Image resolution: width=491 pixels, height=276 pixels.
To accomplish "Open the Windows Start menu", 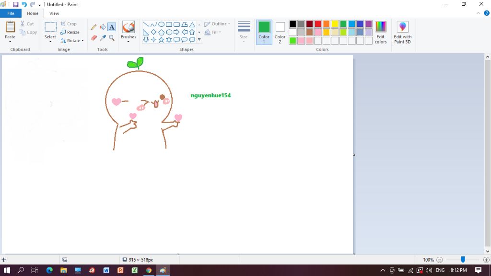I will (7, 270).
